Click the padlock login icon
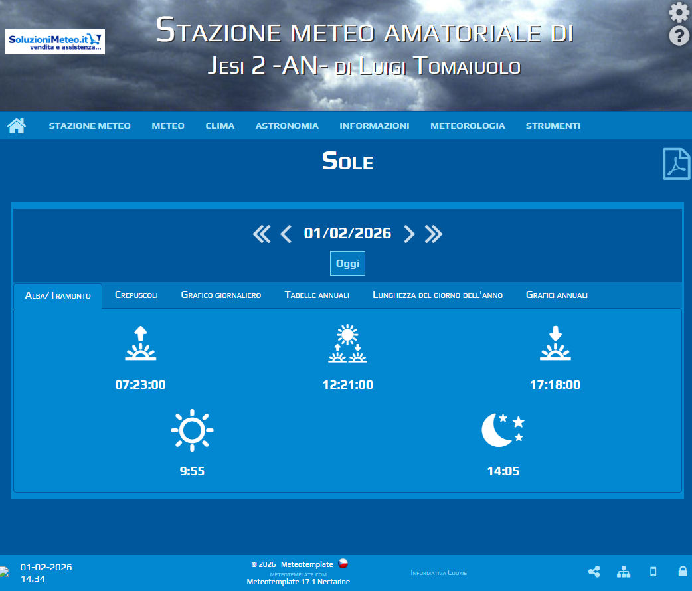Image resolution: width=692 pixels, height=591 pixels. pos(682,572)
